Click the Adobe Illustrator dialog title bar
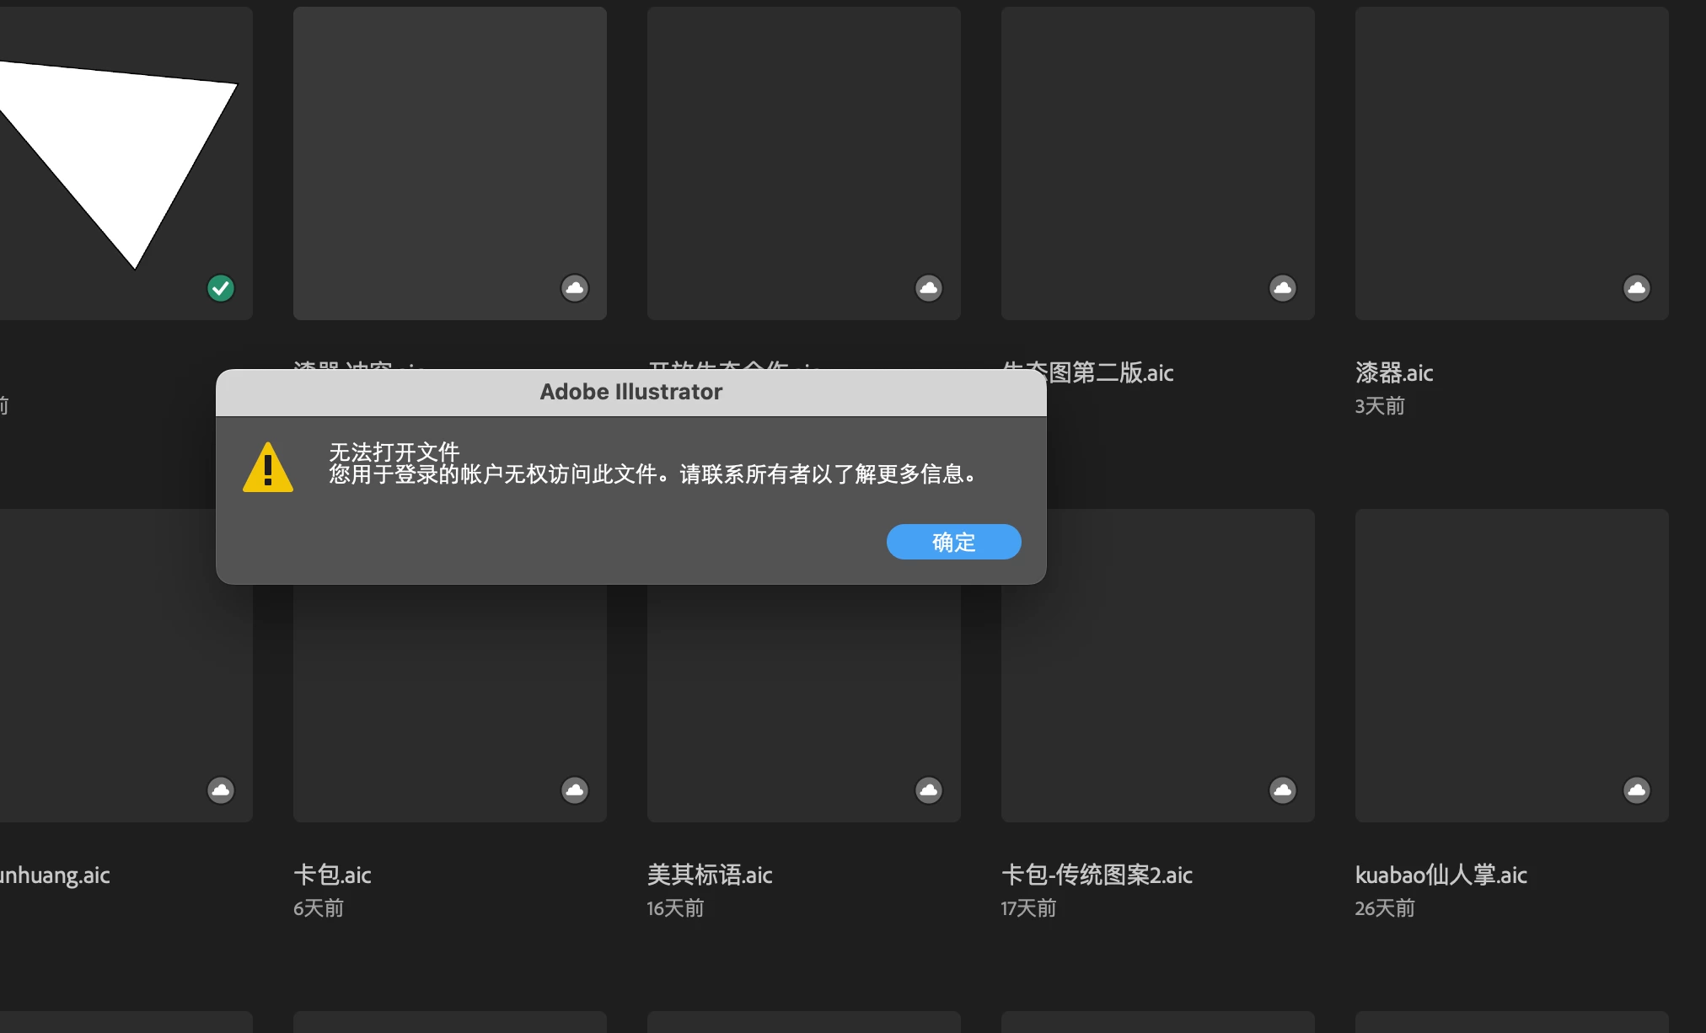This screenshot has height=1033, width=1706. (630, 392)
